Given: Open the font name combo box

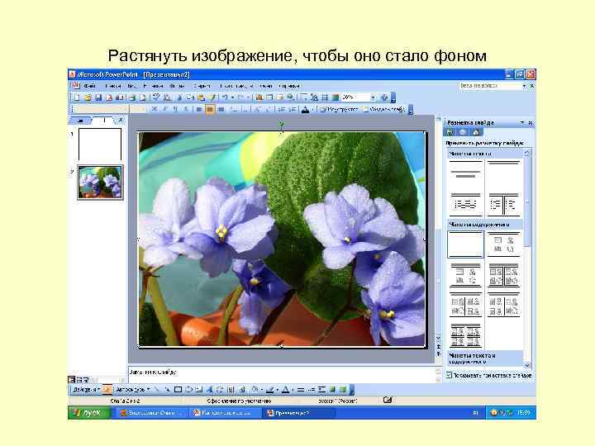Looking at the screenshot, I should (101, 109).
